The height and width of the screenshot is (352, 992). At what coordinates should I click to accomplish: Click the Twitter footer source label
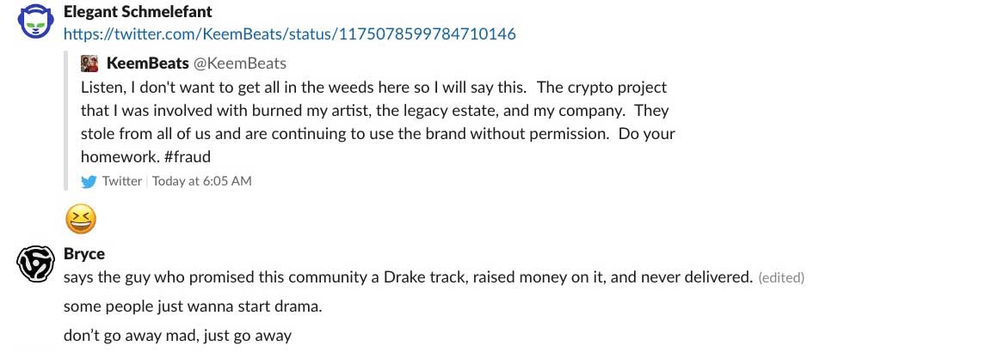[x=122, y=181]
